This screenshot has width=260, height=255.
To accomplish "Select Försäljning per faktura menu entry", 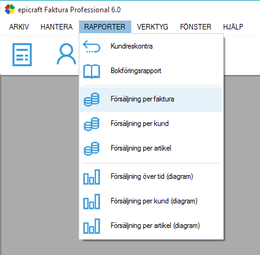I will tap(151, 100).
